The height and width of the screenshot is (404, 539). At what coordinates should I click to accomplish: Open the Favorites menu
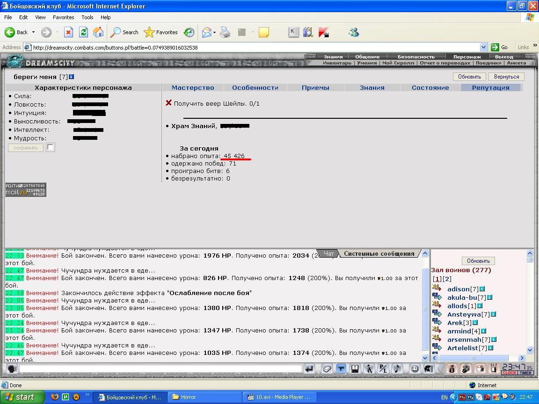pos(63,17)
